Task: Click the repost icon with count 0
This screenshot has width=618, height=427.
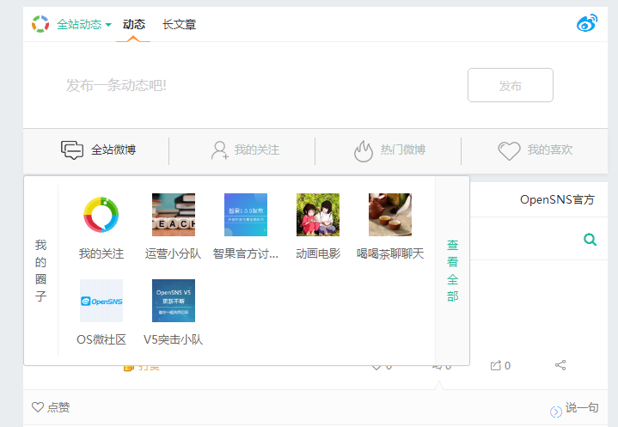Action: tap(500, 365)
